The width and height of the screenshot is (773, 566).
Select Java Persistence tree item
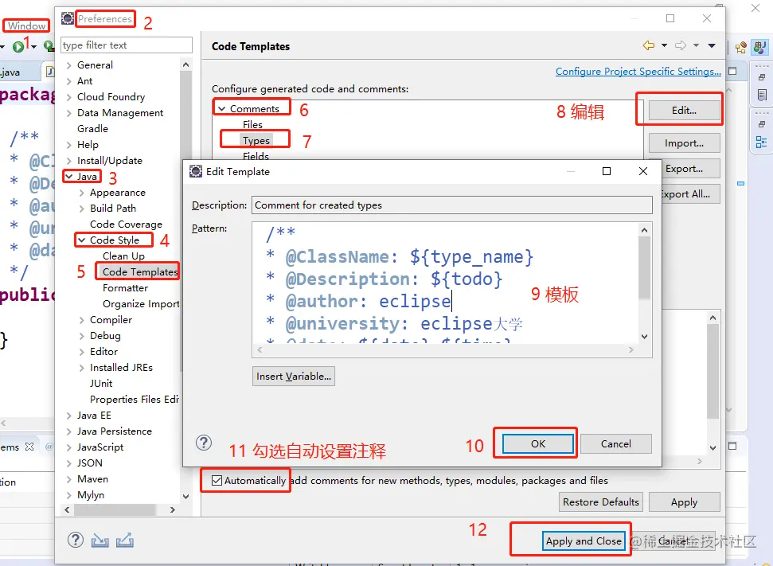click(x=115, y=431)
